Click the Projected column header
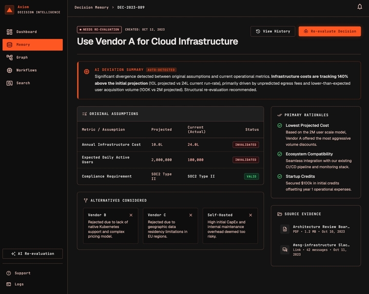This screenshot has width=369, height=294. pos(162,130)
